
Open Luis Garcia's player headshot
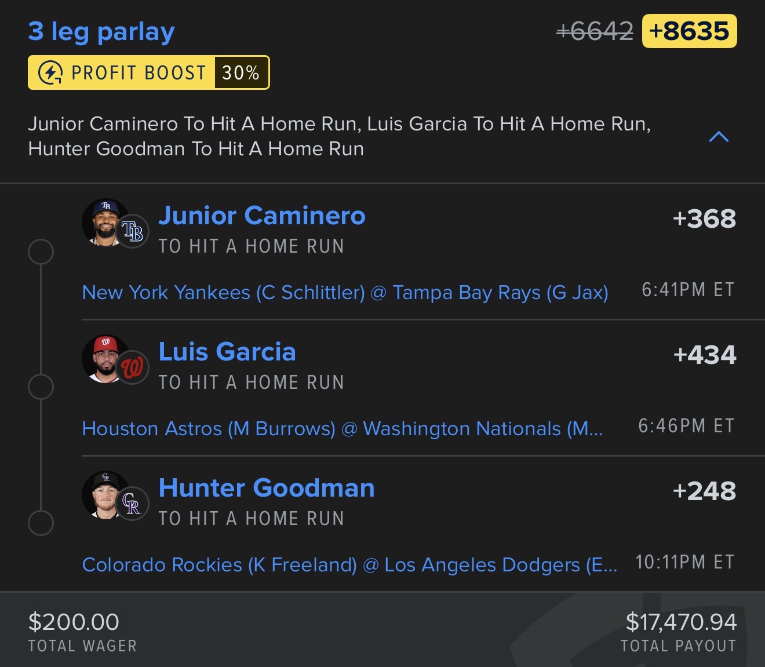click(106, 359)
